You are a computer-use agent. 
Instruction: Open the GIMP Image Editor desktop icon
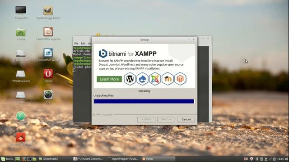click(x=48, y=13)
